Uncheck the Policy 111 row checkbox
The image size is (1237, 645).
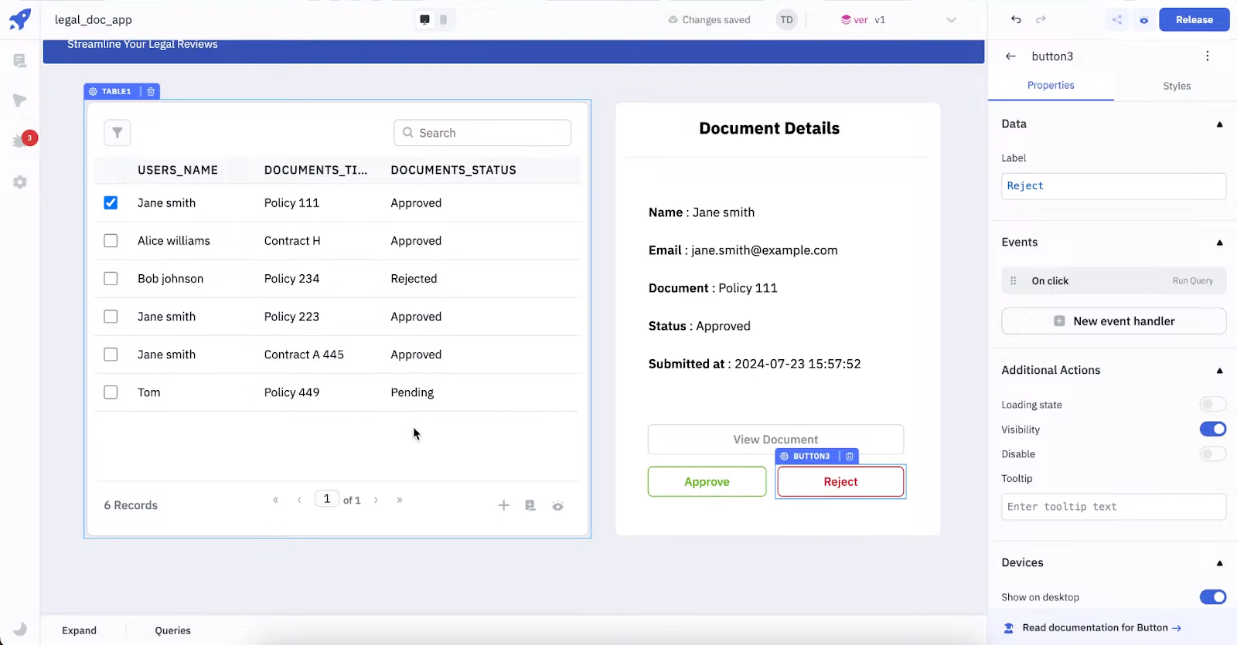click(111, 202)
